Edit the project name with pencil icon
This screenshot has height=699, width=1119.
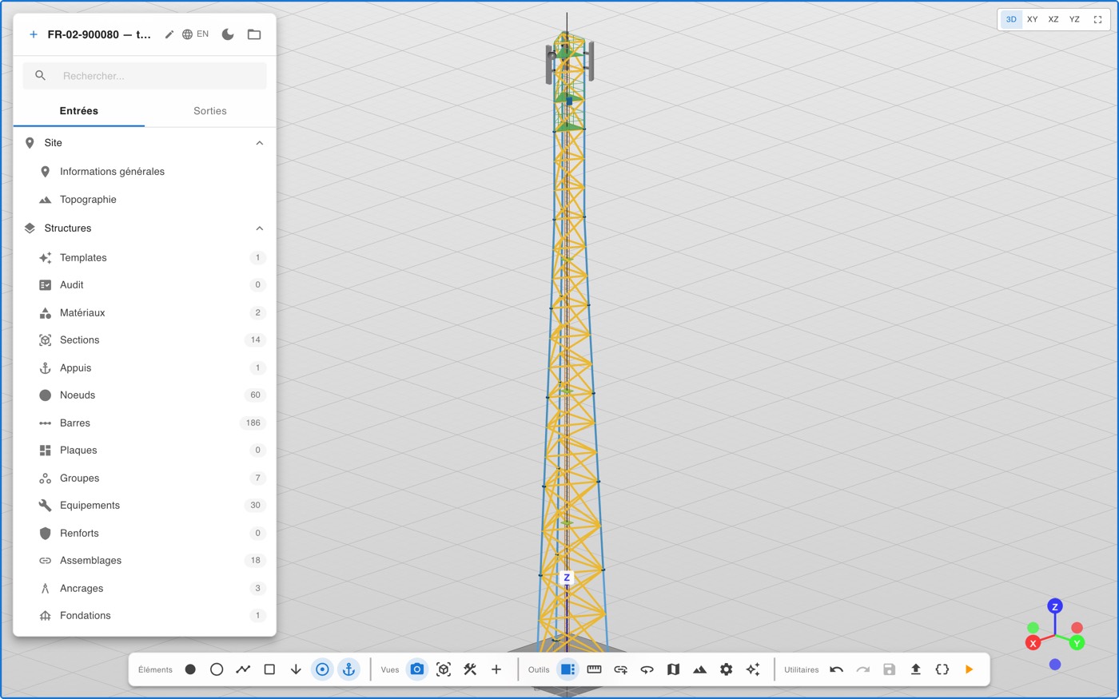pyautogui.click(x=169, y=34)
